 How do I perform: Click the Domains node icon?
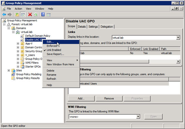click(x=13, y=28)
